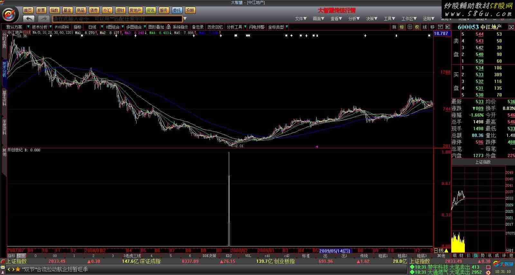Open the 决策 menu
Image resolution: width=515 pixels, height=275 pixels.
coord(372,19)
